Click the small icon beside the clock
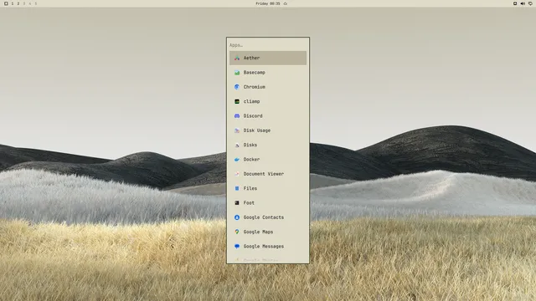Screen dimensions: 536x301 [286, 3]
